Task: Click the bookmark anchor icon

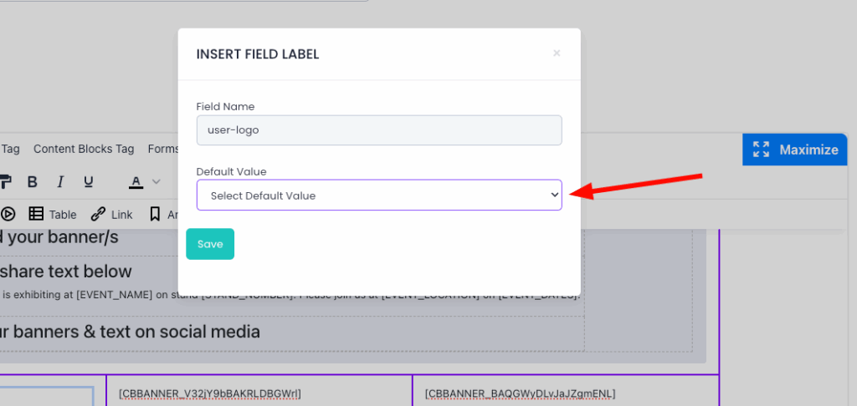Action: pyautogui.click(x=155, y=214)
